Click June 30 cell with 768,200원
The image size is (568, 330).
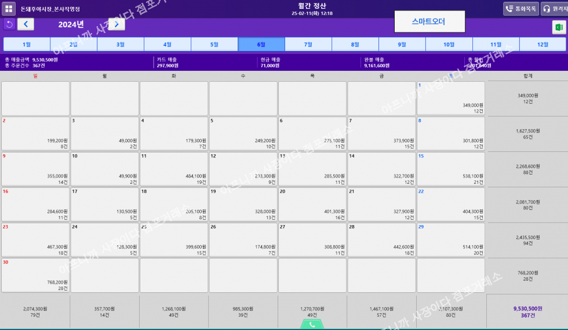pyautogui.click(x=35, y=275)
